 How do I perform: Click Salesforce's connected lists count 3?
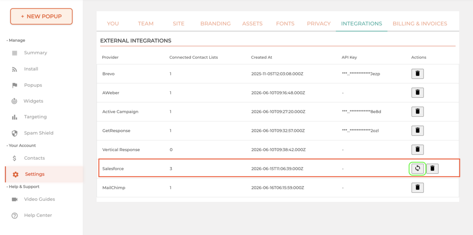171,169
